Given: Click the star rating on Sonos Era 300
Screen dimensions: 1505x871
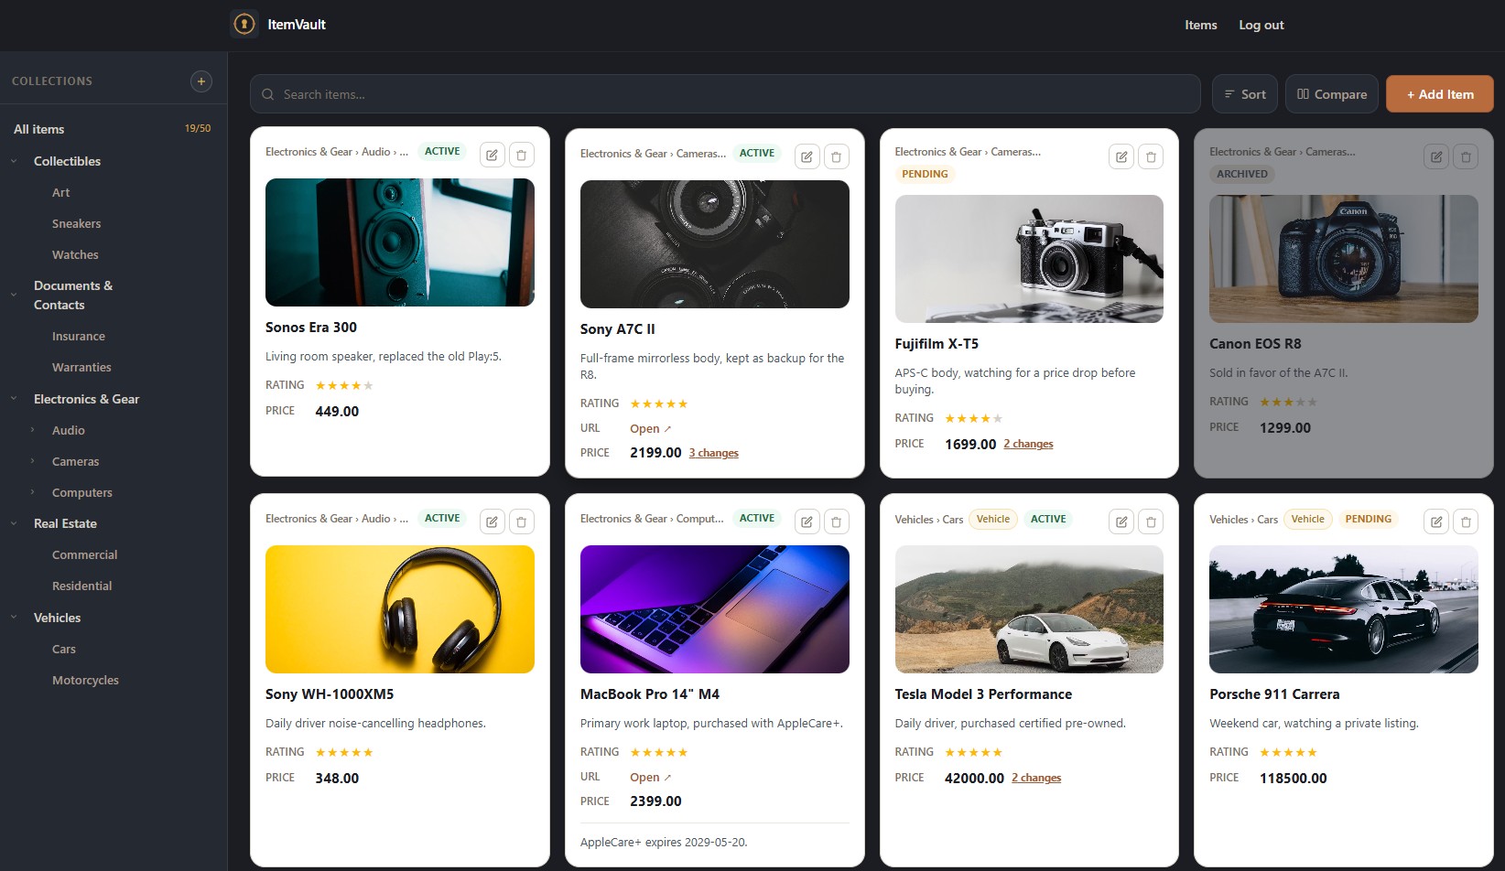Looking at the screenshot, I should 344,385.
